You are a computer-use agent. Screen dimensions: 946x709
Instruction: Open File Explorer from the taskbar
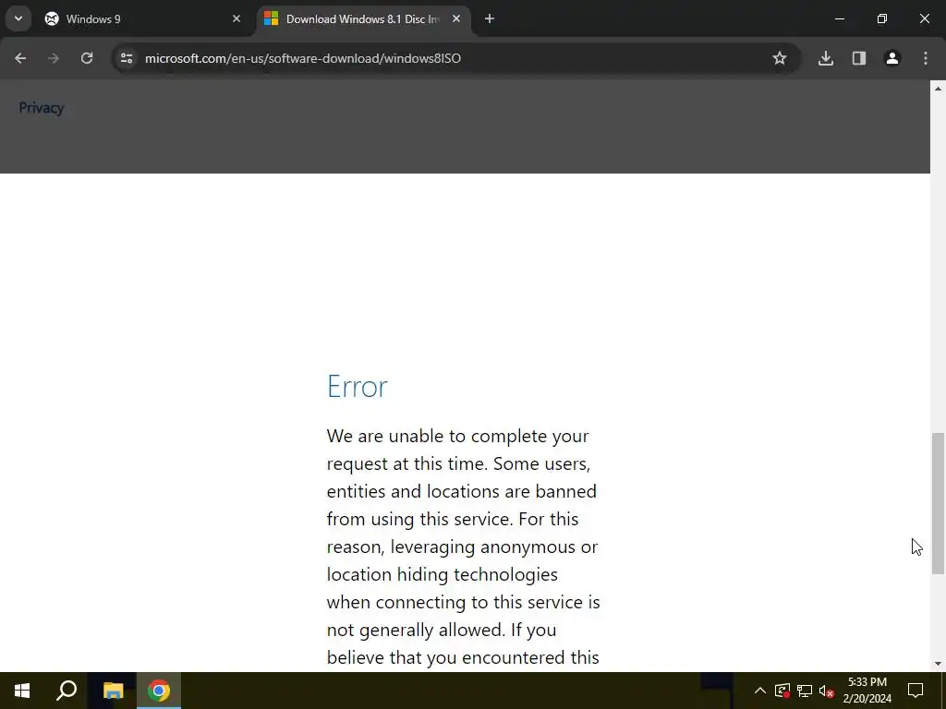point(113,691)
